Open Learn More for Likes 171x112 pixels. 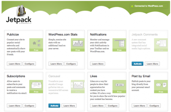click(x=98, y=106)
